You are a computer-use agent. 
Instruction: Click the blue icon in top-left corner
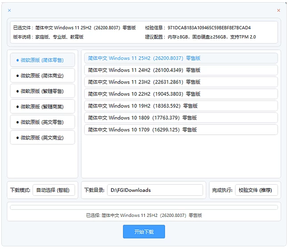tap(10, 10)
